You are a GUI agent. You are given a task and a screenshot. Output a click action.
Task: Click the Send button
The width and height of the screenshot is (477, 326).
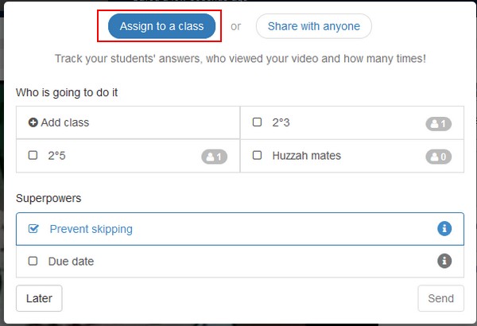tap(440, 298)
